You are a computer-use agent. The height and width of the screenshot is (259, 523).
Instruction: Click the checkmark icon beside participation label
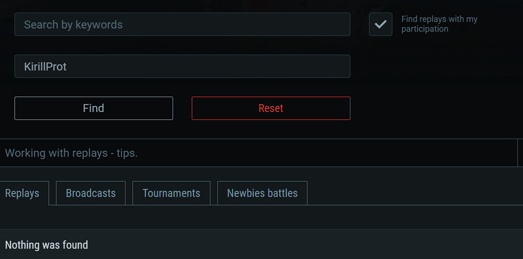coord(380,25)
